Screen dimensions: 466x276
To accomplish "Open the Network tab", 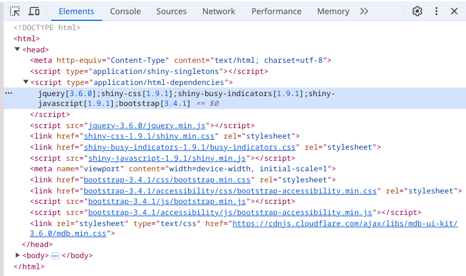I will [218, 11].
